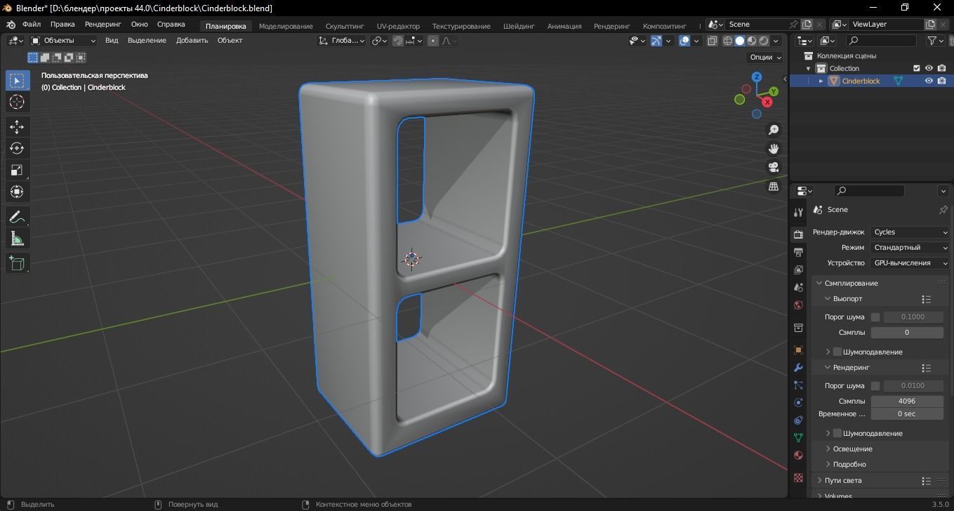Open the Render (Рендеринг) menu
The width and height of the screenshot is (954, 511).
click(x=103, y=25)
